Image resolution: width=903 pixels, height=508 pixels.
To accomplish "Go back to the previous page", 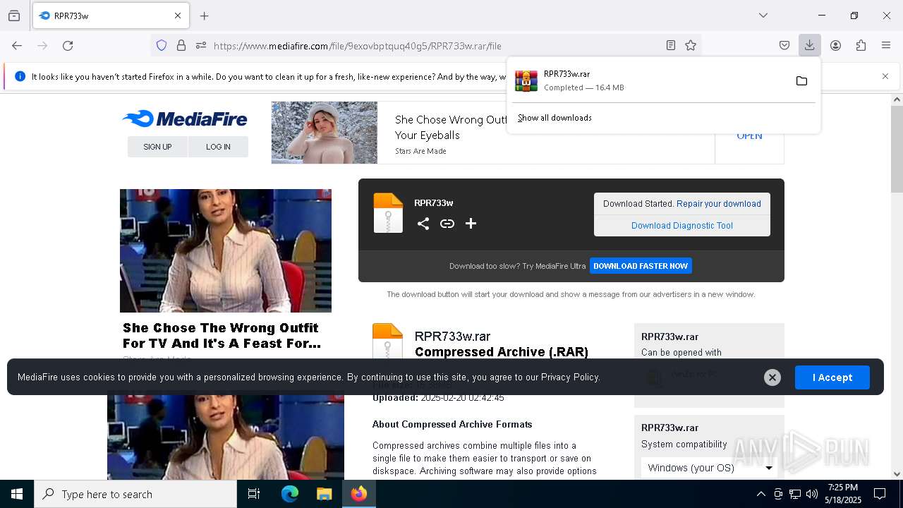I will (x=17, y=45).
